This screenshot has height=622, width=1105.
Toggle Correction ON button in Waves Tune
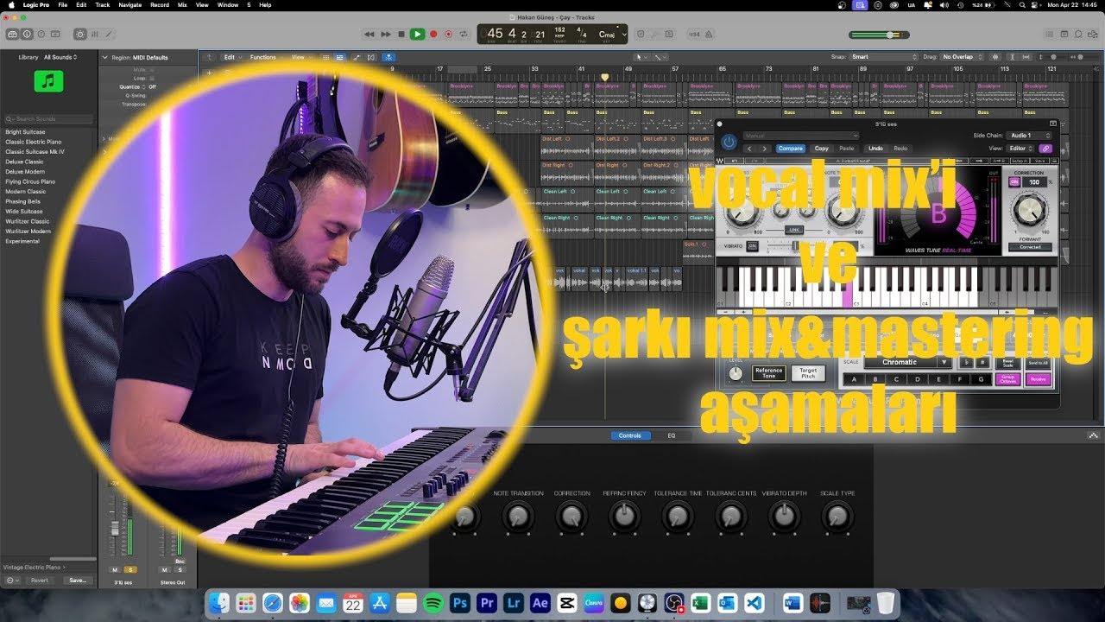(x=1014, y=182)
